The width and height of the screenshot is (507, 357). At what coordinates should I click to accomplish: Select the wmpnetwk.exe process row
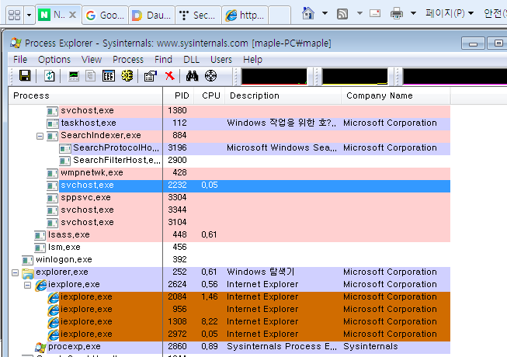(229, 173)
